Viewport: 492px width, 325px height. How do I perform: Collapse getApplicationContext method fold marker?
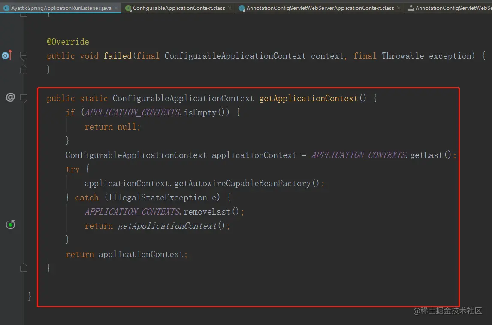tap(24, 98)
